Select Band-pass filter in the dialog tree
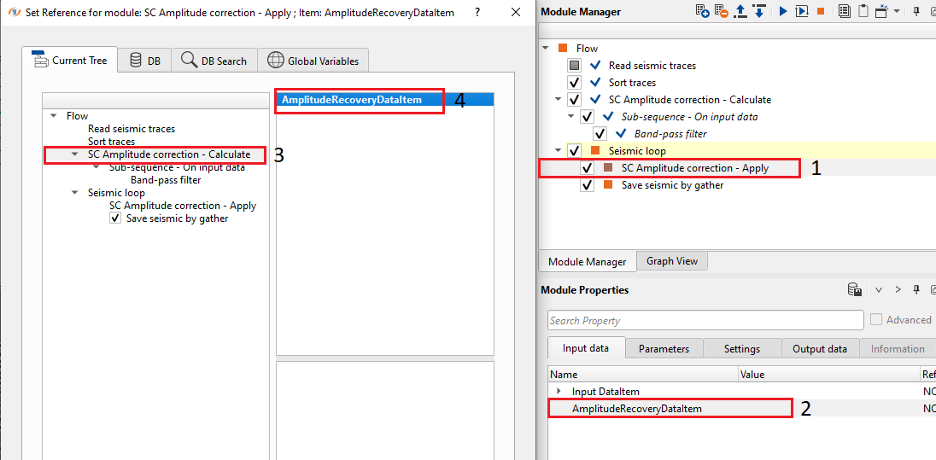The image size is (936, 460). (x=166, y=179)
